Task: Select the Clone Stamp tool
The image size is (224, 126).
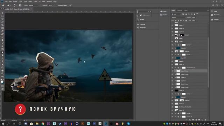Action: [2, 40]
